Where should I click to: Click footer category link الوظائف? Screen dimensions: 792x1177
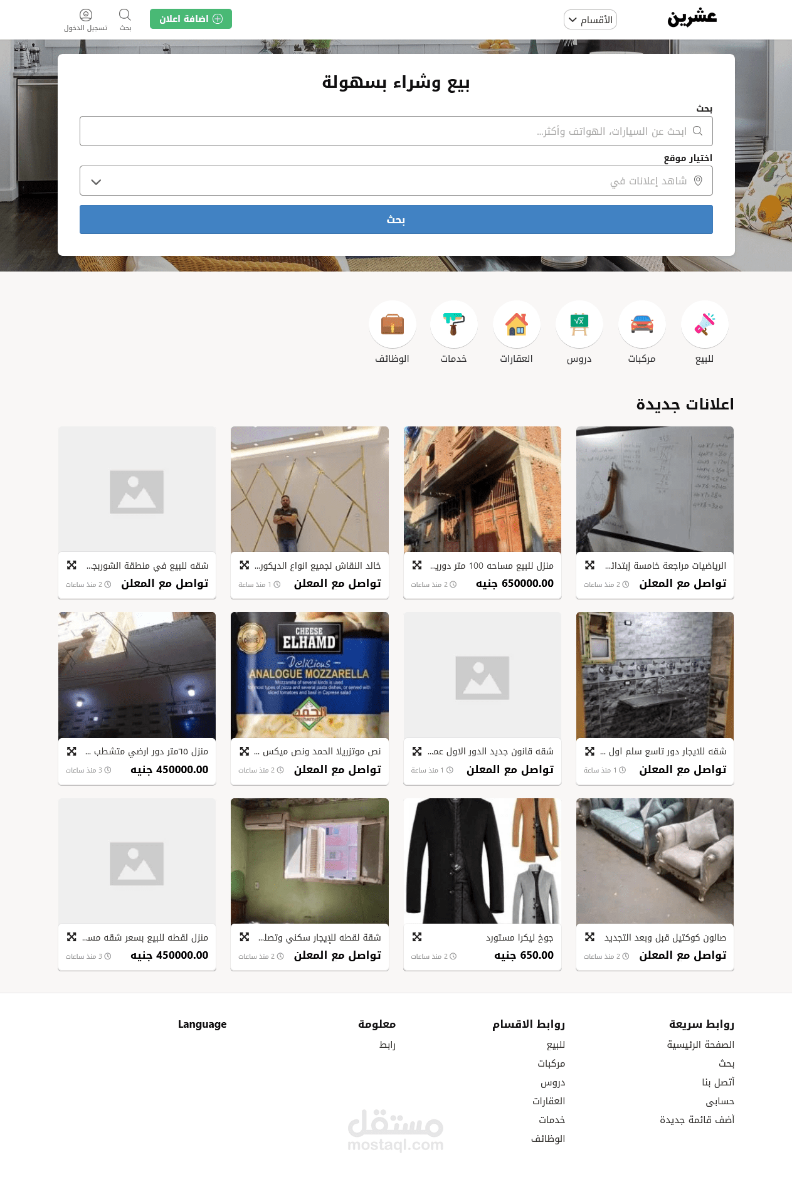[548, 1139]
